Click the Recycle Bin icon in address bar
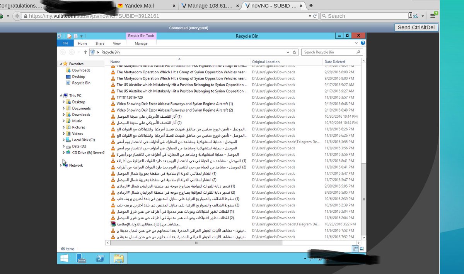Image resolution: width=464 pixels, height=274 pixels. click(93, 52)
